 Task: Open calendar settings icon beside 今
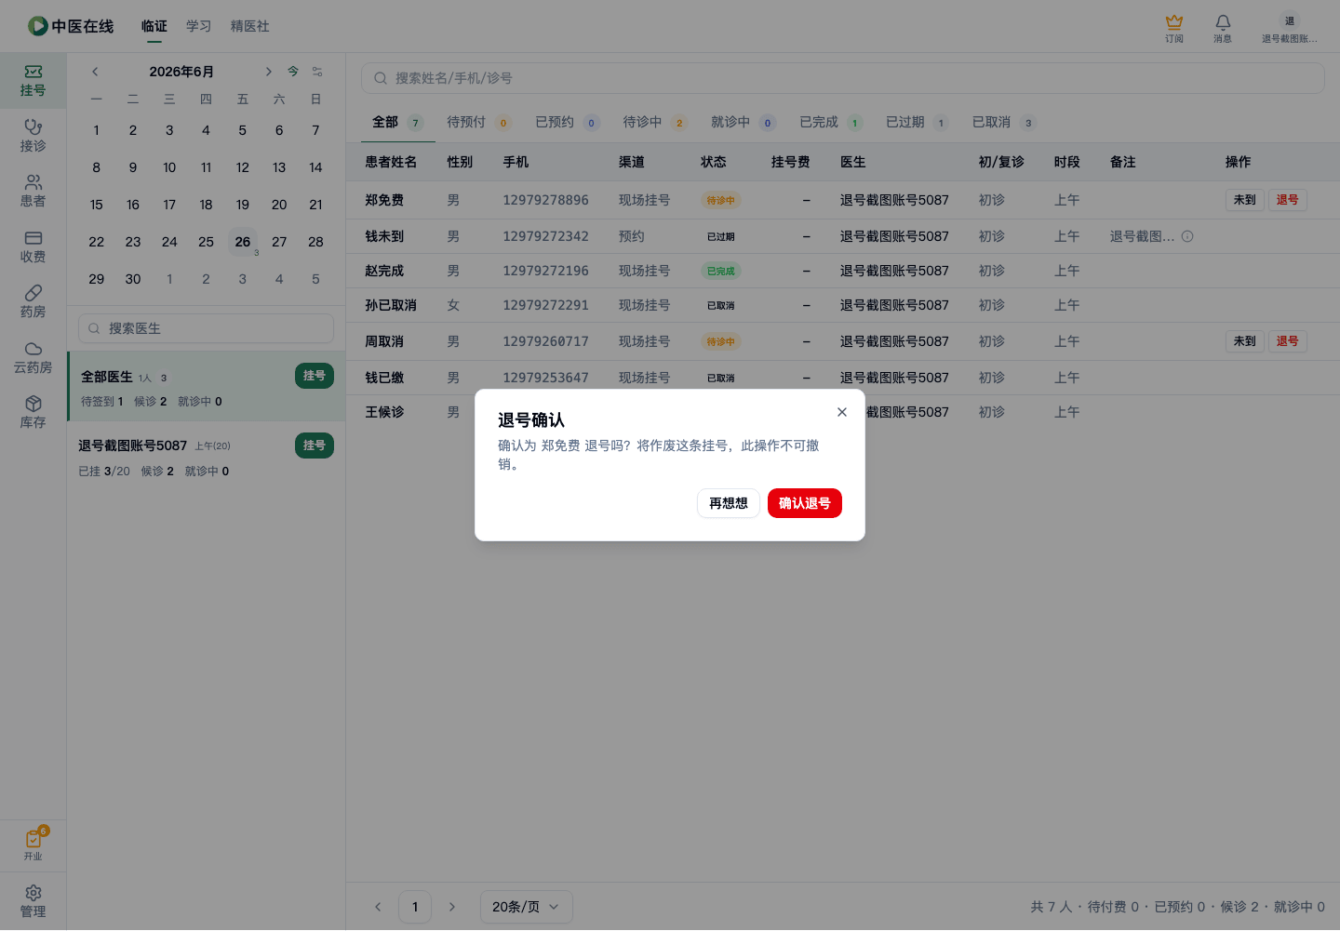coord(317,72)
